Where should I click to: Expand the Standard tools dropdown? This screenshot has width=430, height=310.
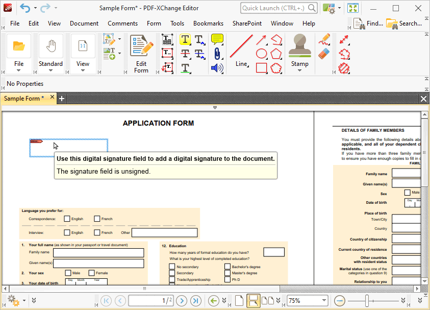(50, 70)
